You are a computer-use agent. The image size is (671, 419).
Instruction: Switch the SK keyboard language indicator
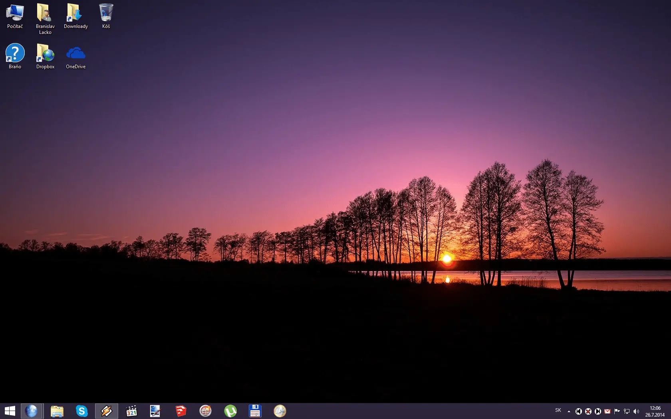(558, 411)
